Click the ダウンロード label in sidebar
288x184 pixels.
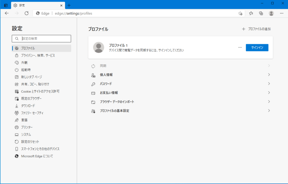pos(28,106)
